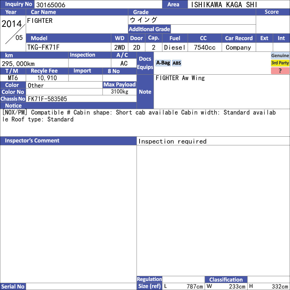The width and height of the screenshot is (290, 290).
Task: Click the ABS equipment badge
Action: tap(177, 63)
